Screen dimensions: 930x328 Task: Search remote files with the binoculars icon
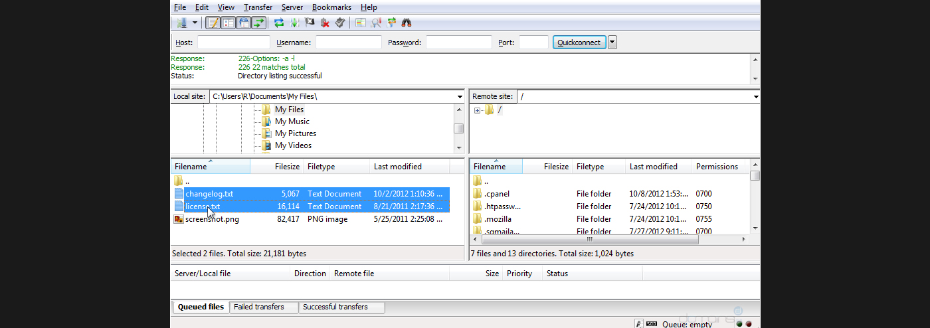pyautogui.click(x=407, y=23)
